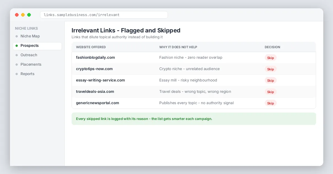Click Skip badge for essay-writing-service.com
This screenshot has height=174, width=333.
271,80
